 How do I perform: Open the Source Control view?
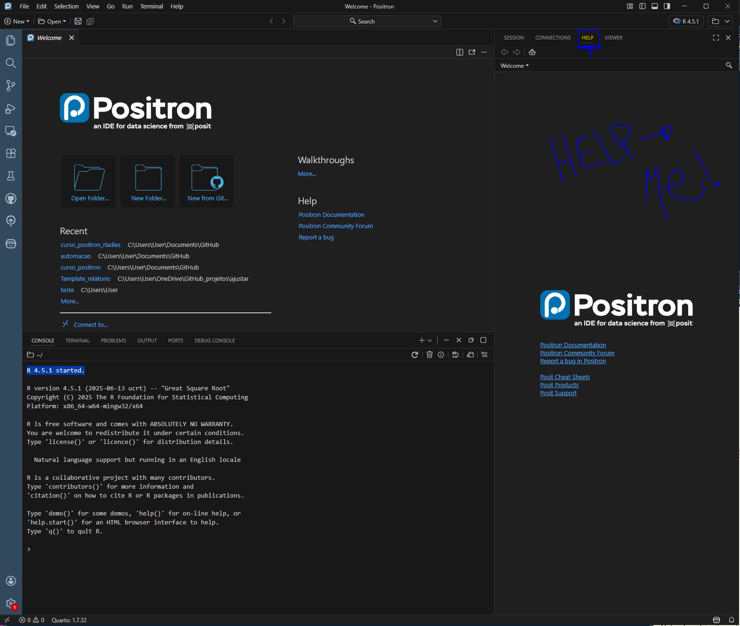[x=10, y=85]
